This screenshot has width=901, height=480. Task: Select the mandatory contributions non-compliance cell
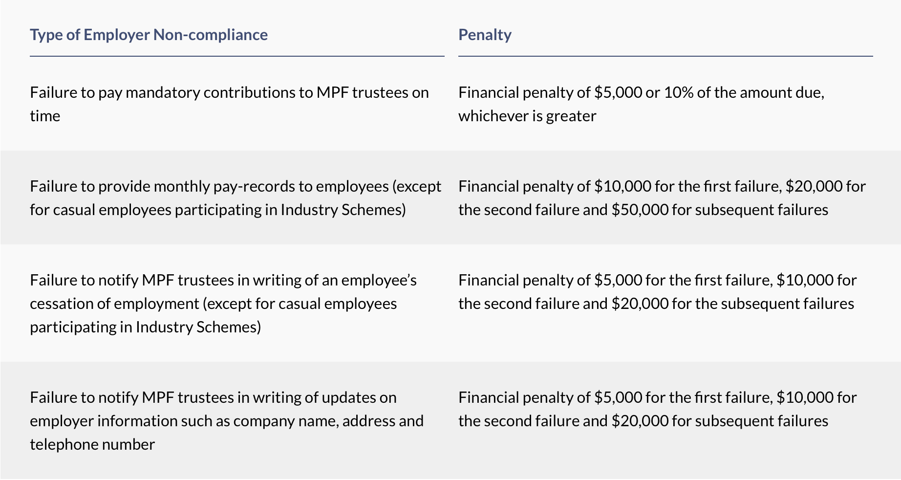pos(229,104)
